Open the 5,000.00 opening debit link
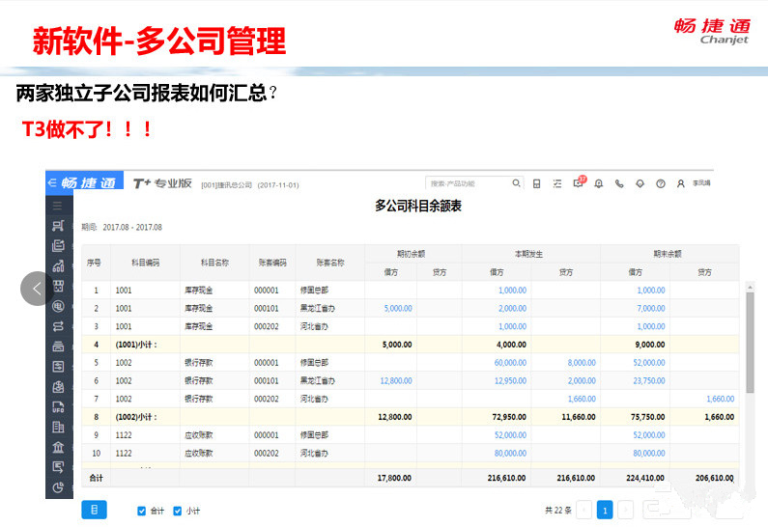Image resolution: width=768 pixels, height=527 pixels. coord(398,308)
